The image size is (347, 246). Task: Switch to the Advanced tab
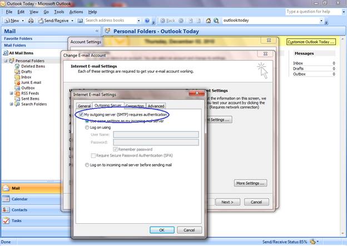click(x=156, y=106)
